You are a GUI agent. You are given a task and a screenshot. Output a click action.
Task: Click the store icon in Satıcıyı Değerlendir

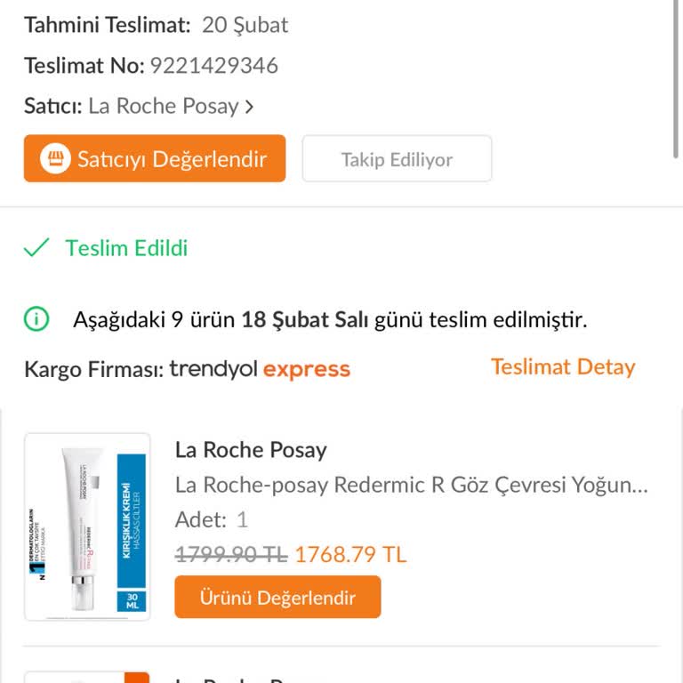(x=55, y=159)
